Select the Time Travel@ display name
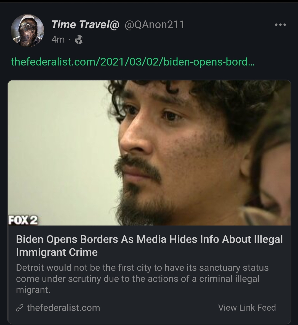 coord(85,25)
